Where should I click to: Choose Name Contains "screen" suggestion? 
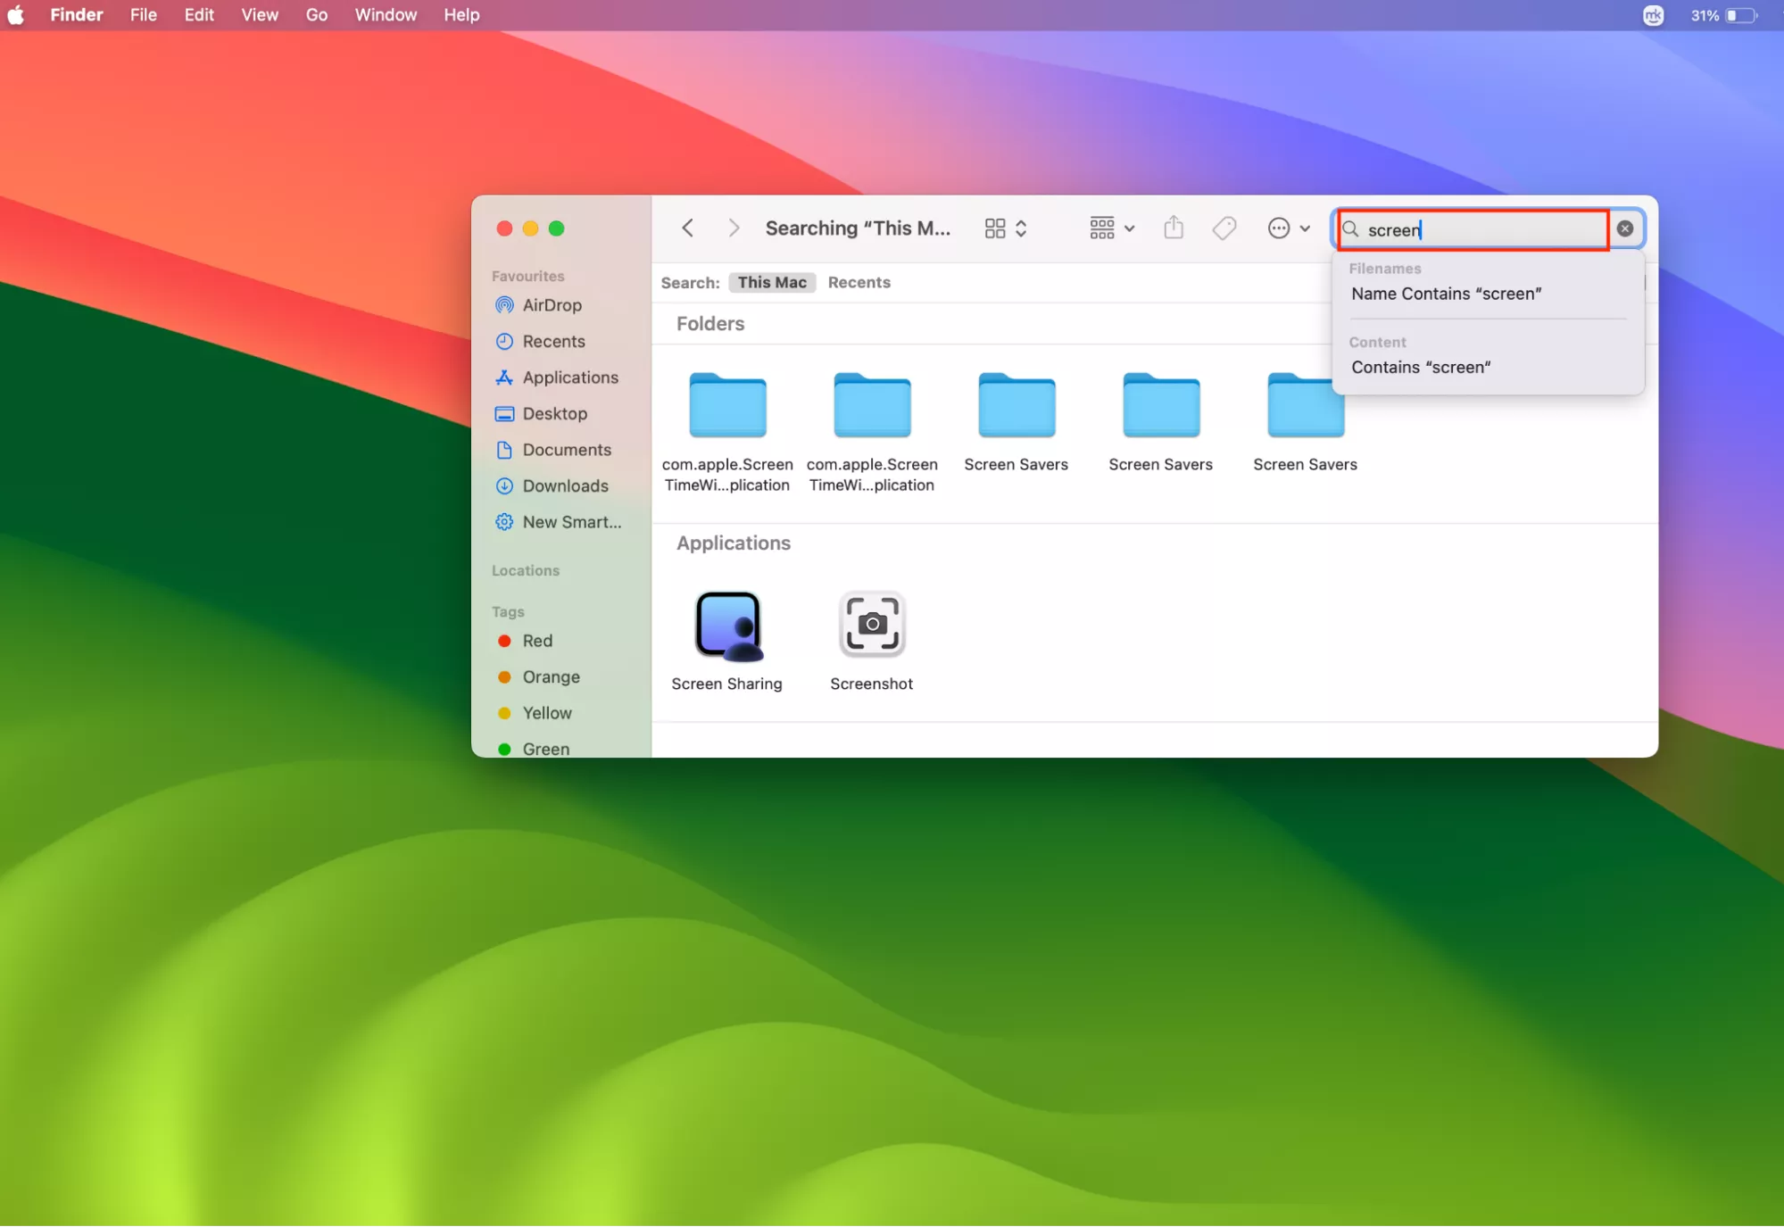(x=1446, y=294)
